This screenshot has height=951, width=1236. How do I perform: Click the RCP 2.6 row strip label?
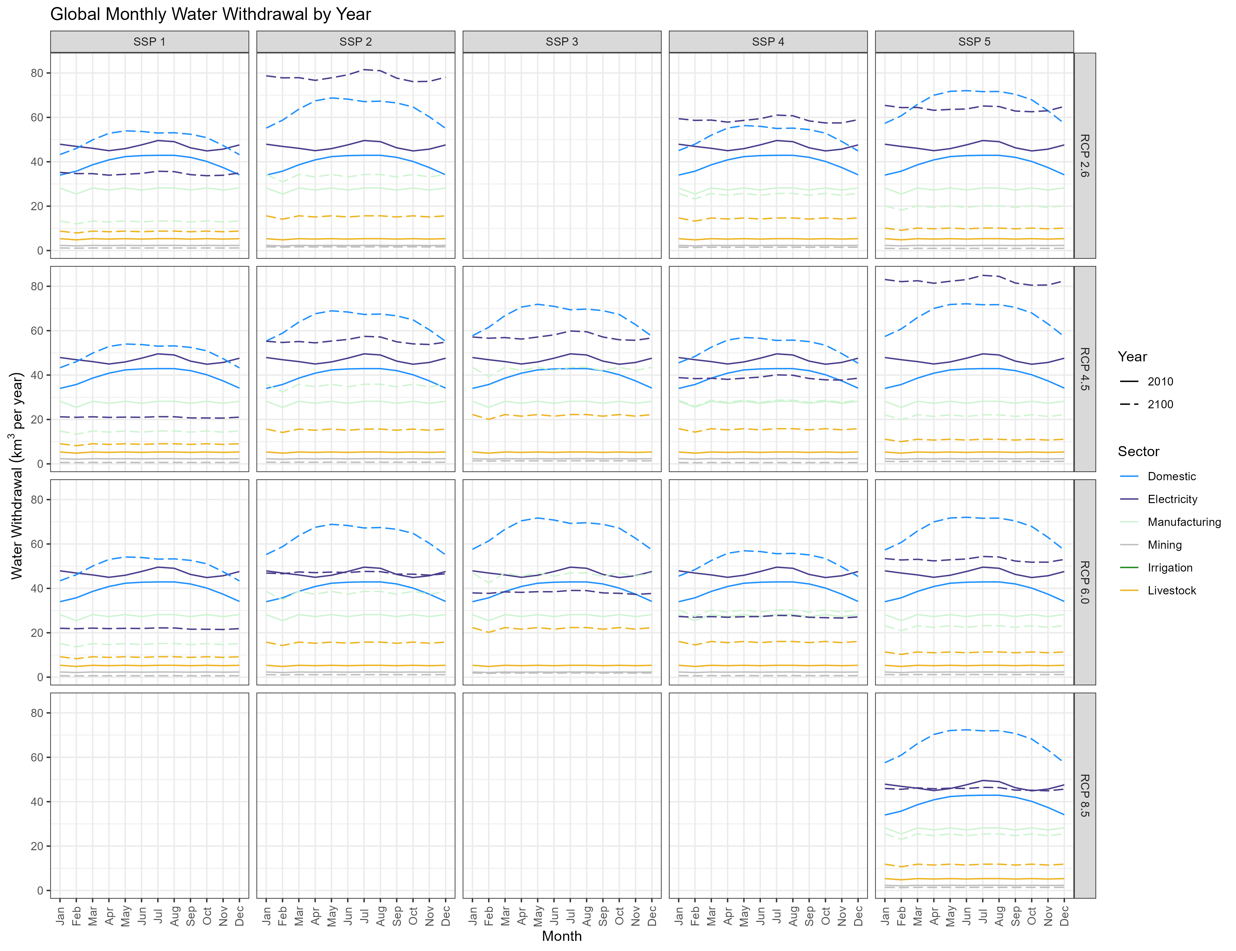1084,156
